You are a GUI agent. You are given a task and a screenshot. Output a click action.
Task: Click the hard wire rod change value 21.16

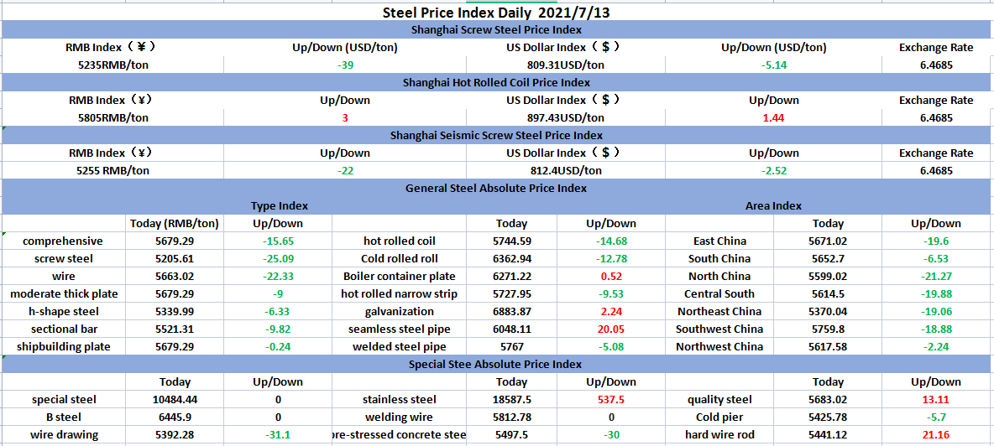click(x=935, y=435)
